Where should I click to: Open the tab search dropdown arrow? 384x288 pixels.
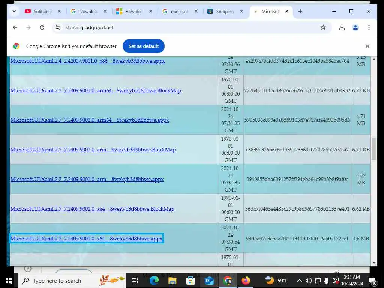point(14,11)
